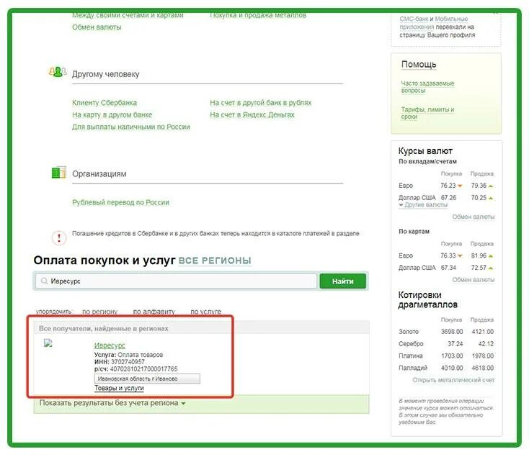The height and width of the screenshot is (457, 529).
Task: Open Обмен валюты link at the top
Action: point(97,27)
